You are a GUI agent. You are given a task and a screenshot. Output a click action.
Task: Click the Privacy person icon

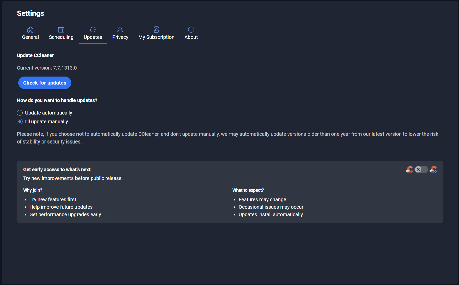tap(120, 30)
